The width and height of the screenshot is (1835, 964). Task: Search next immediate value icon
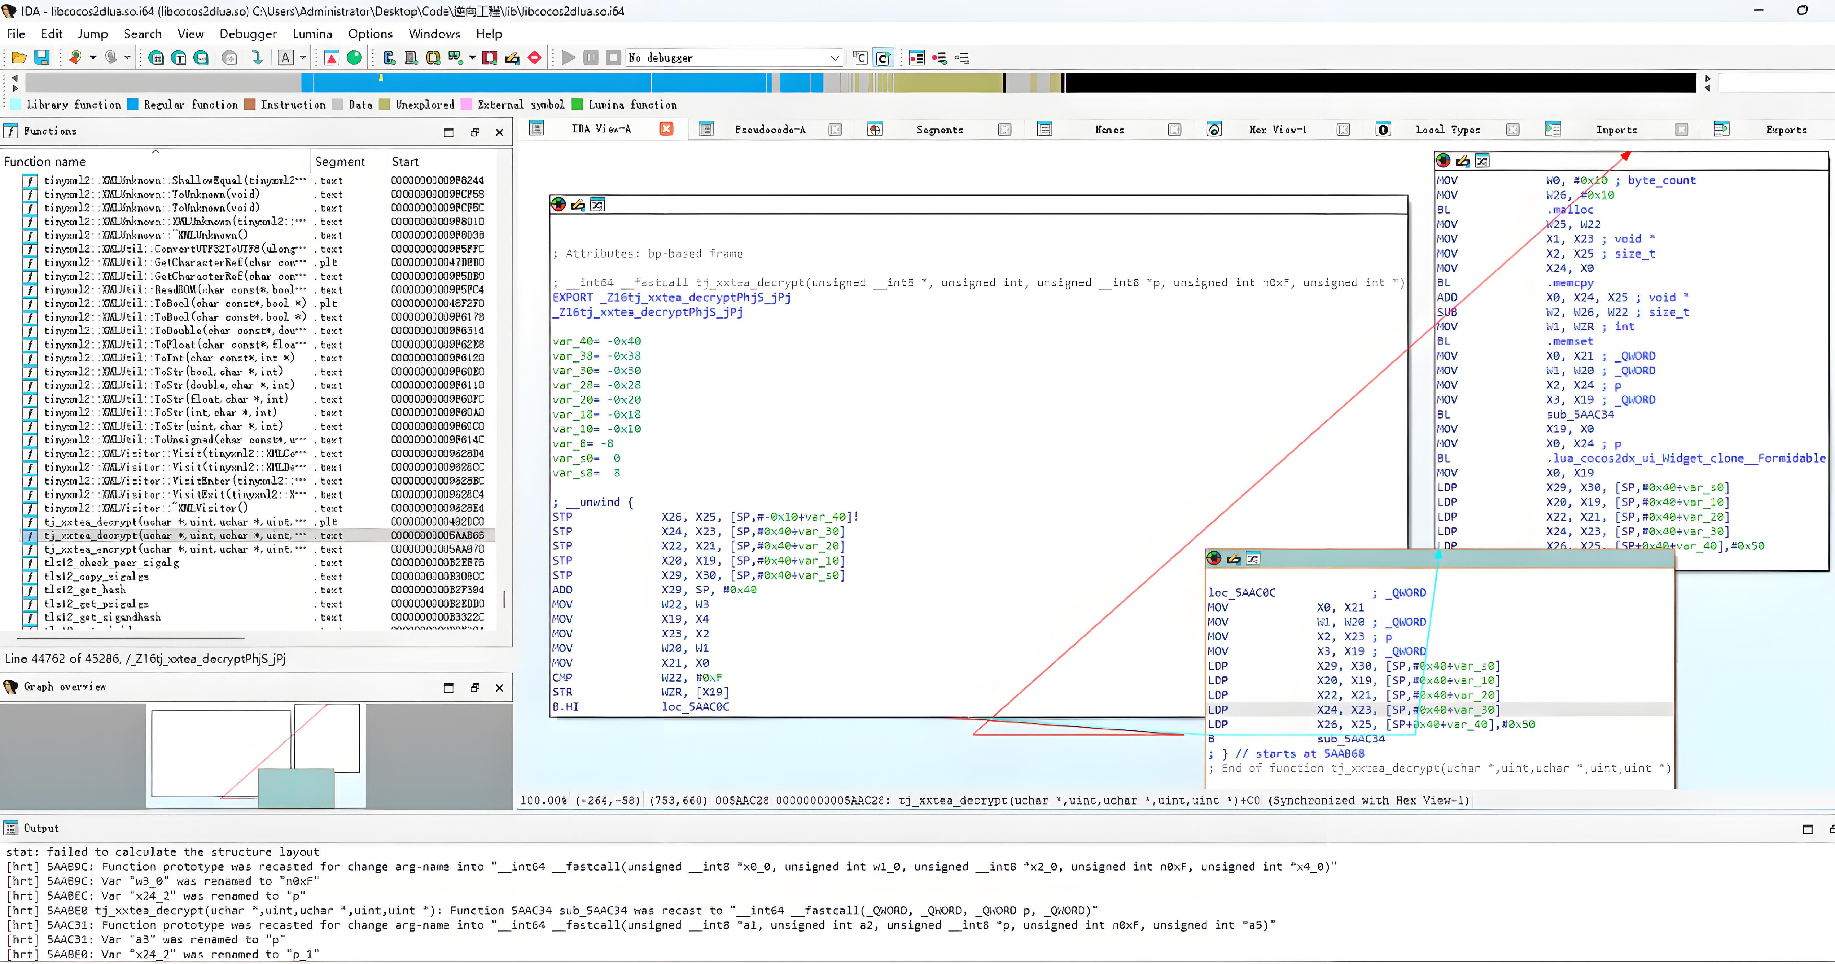tap(202, 58)
